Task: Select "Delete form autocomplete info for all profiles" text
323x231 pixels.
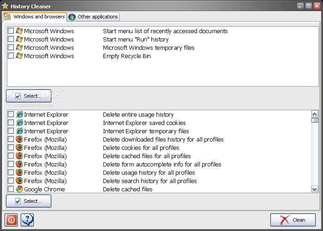Action: click(162, 164)
